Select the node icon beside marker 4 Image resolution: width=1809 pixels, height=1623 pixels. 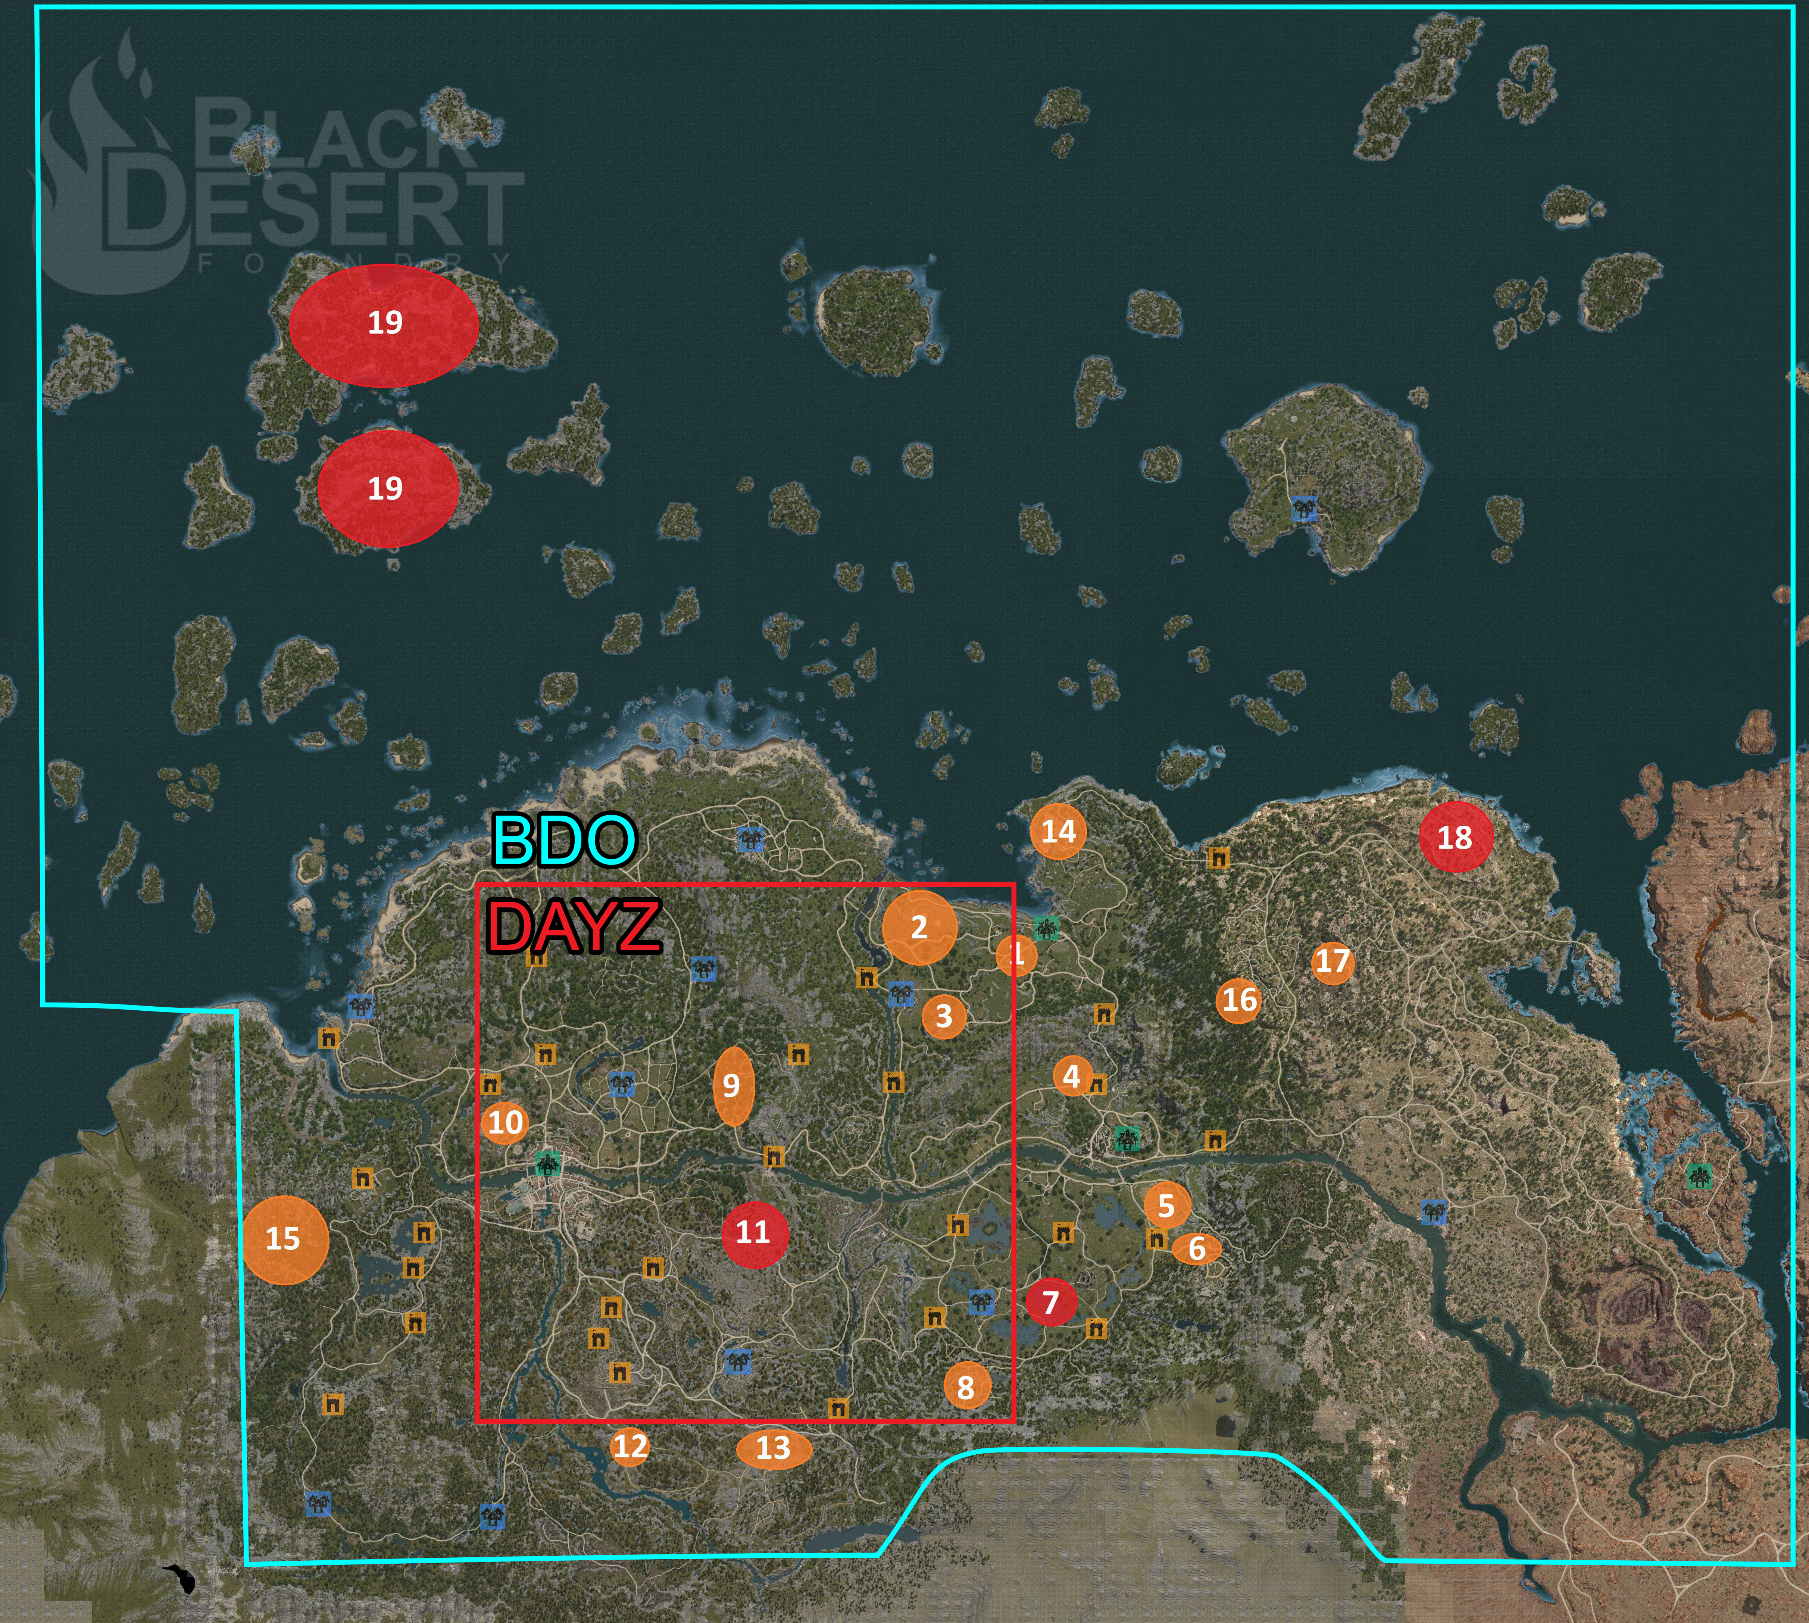pyautogui.click(x=1098, y=1084)
